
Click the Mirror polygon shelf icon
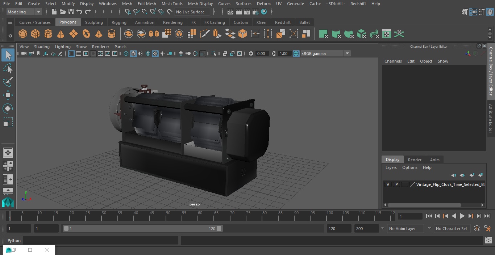pos(154,34)
